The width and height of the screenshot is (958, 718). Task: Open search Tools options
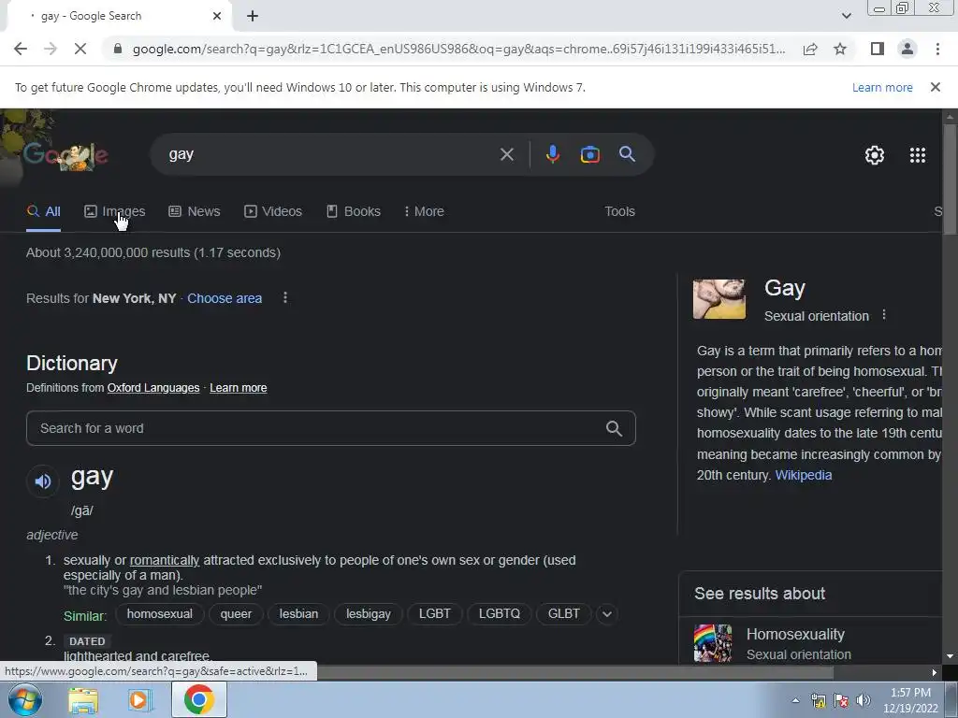point(619,211)
